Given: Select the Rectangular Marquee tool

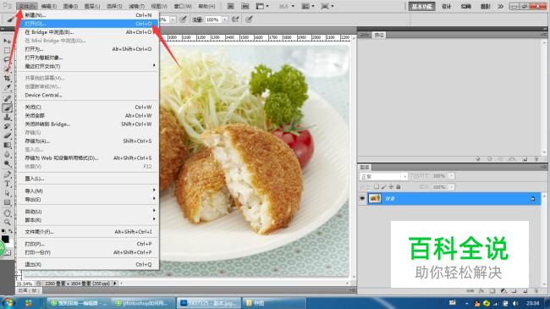Looking at the screenshot, I should (x=7, y=50).
